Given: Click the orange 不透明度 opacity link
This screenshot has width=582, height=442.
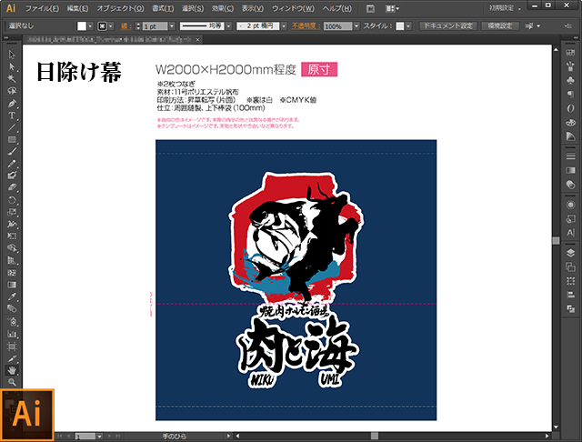Looking at the screenshot, I should click(306, 26).
